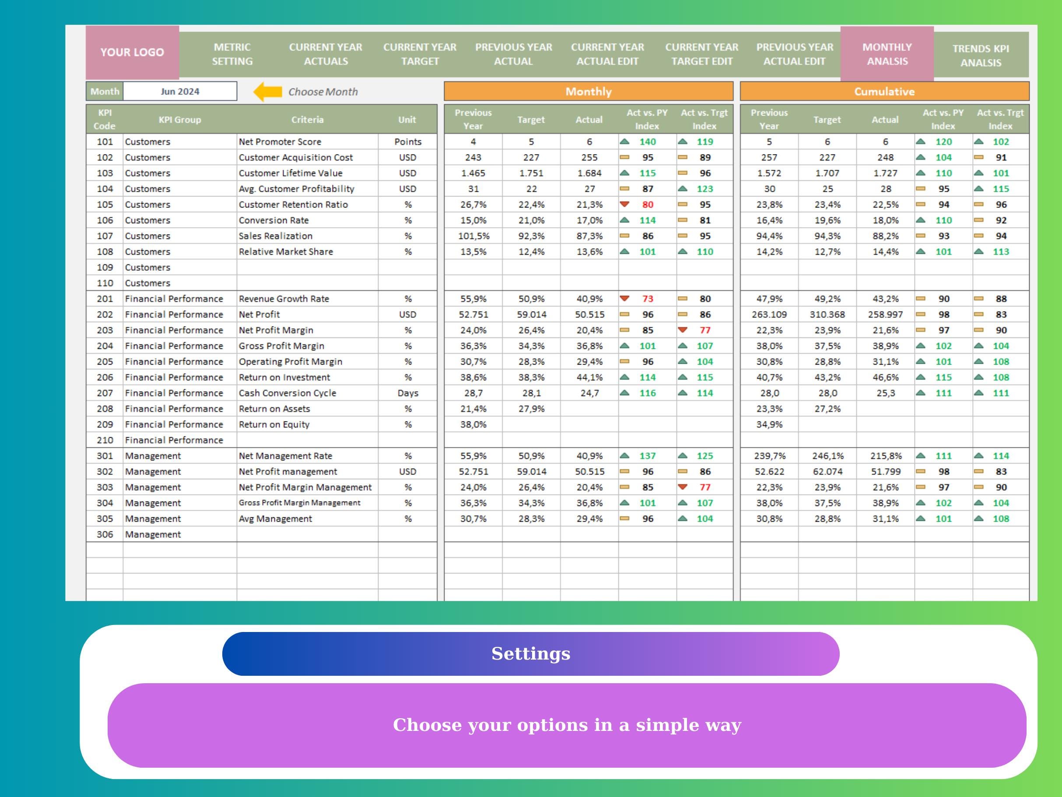Click the Monthly section header
Viewport: 1062px width, 797px height.
pos(589,91)
